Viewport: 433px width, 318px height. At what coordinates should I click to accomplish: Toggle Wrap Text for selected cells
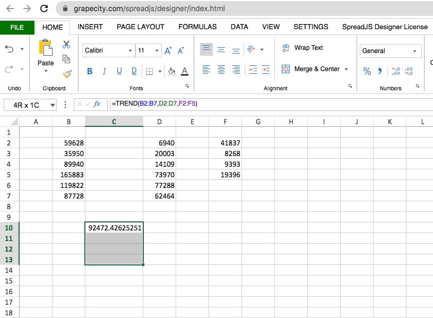click(302, 48)
